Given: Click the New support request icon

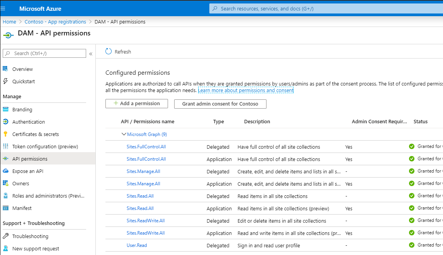Looking at the screenshot, I should (5, 248).
